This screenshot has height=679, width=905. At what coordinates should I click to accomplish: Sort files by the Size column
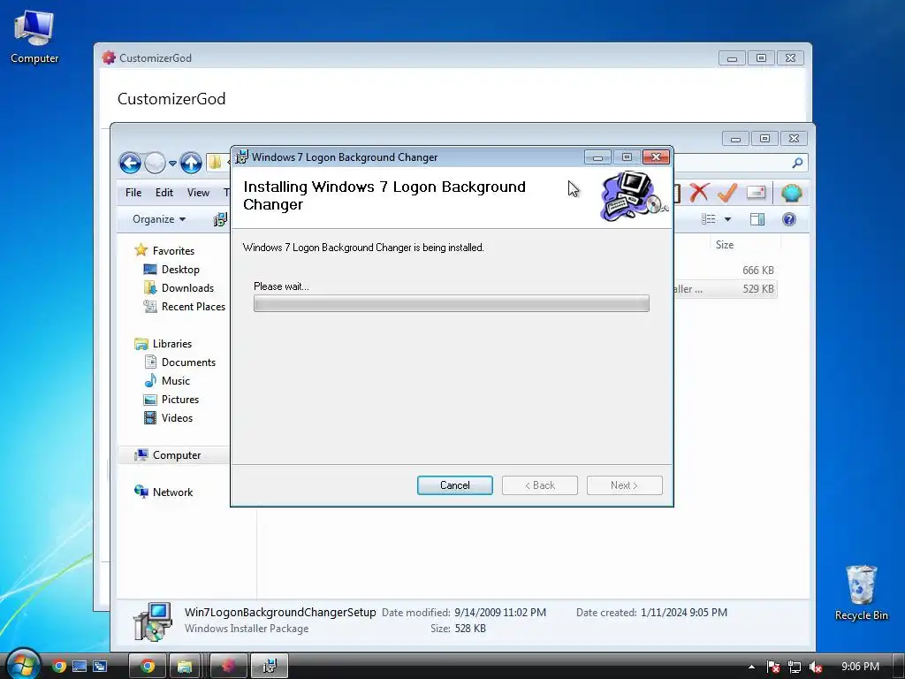tap(725, 244)
